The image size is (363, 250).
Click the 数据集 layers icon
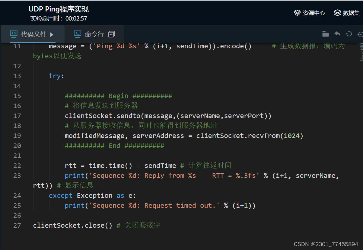click(337, 13)
